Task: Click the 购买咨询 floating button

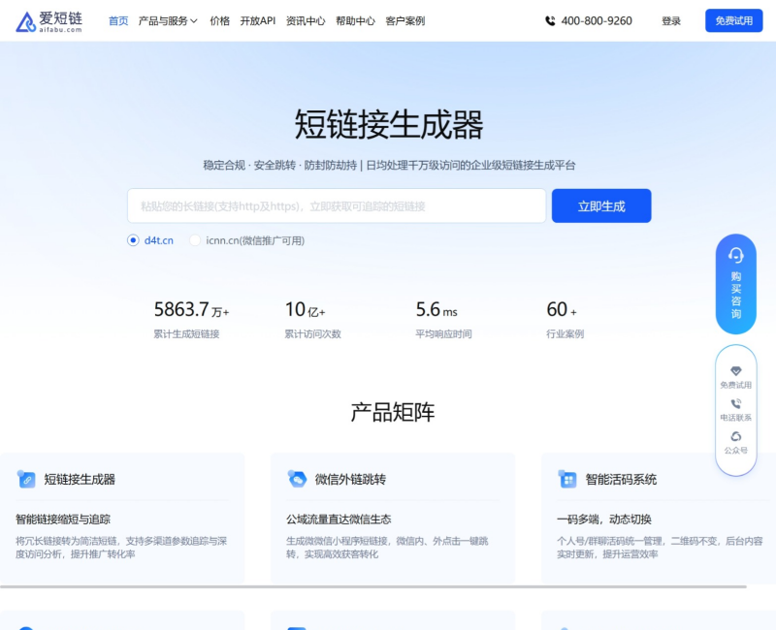Action: coord(736,284)
